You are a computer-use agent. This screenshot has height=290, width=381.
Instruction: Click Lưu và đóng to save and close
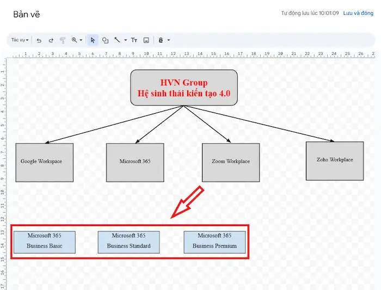[358, 13]
